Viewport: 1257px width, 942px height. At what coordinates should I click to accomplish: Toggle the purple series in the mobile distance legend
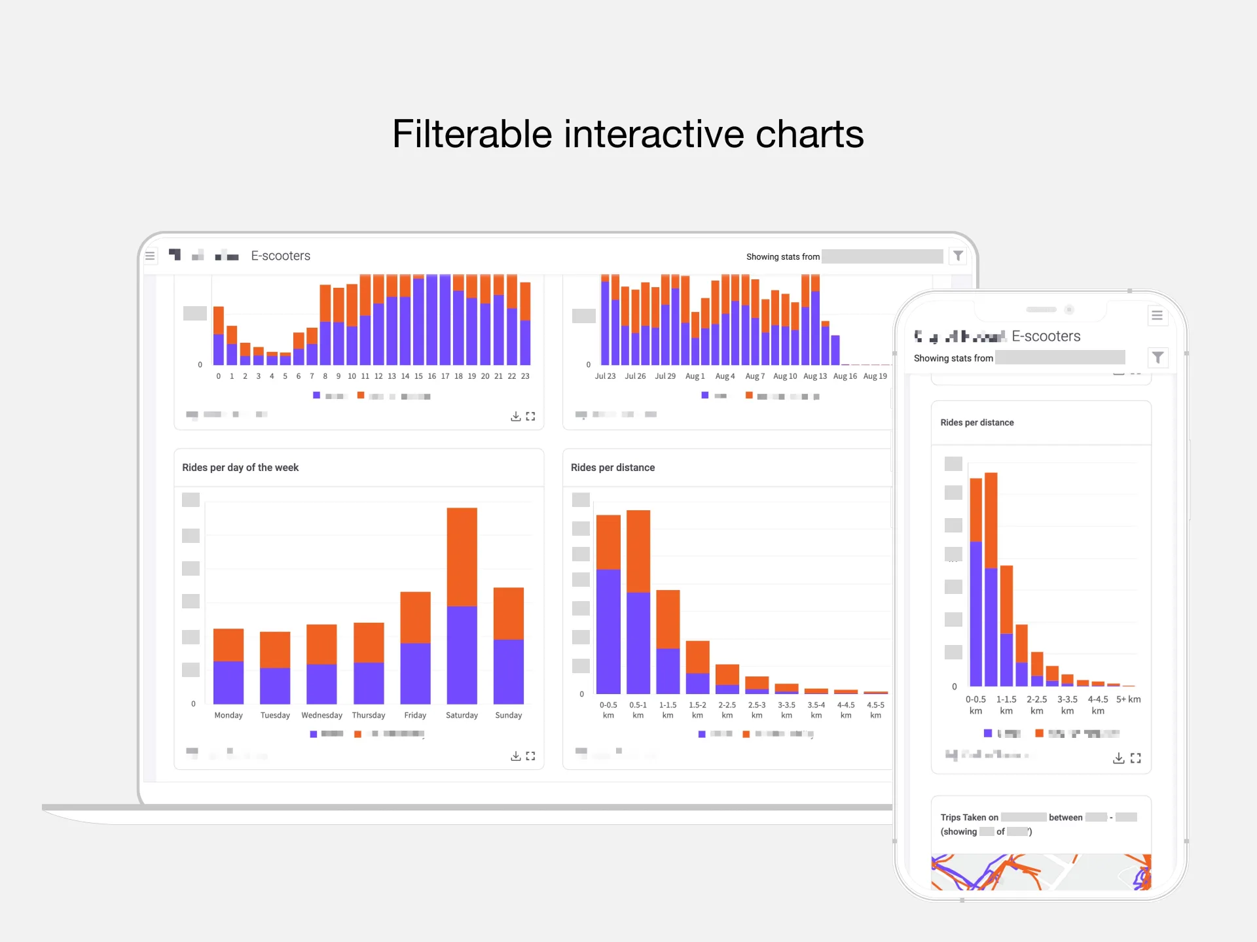pos(987,733)
